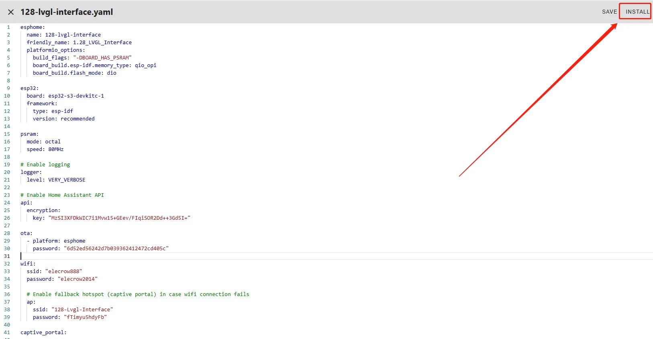Click the '# Enable logging' comment
The image size is (653, 339).
tap(45, 165)
